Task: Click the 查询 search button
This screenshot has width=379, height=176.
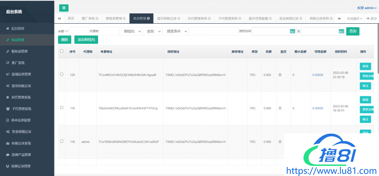Action: point(352,31)
